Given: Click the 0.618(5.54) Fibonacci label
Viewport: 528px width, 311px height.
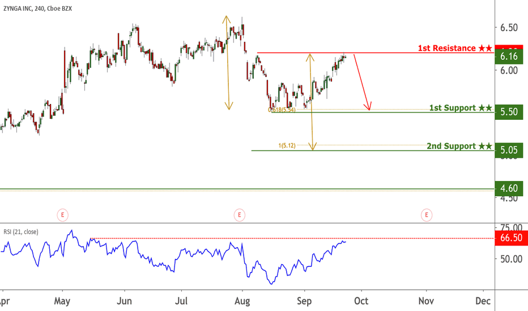Looking at the screenshot, I should pos(282,110).
